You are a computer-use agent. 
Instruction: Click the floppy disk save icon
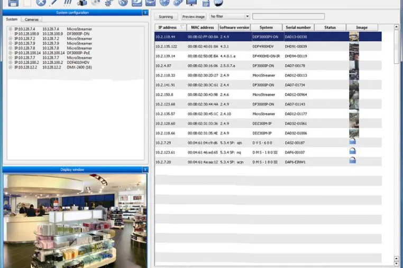(x=13, y=3)
